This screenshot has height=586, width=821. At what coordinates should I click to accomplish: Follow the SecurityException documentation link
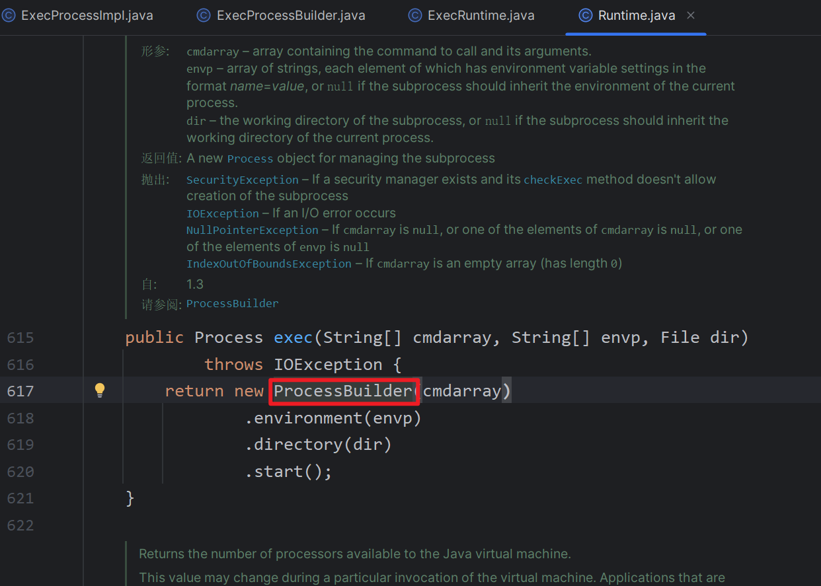tap(242, 180)
